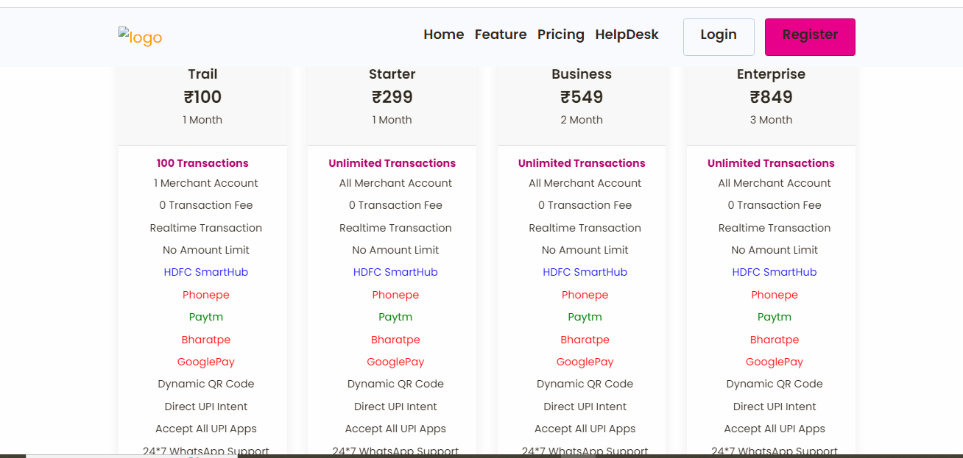Select Pricing in the navigation bar
The height and width of the screenshot is (458, 963).
tap(560, 35)
